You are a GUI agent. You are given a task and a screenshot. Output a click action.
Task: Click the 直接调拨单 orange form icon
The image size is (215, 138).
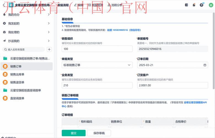coord(5,98)
